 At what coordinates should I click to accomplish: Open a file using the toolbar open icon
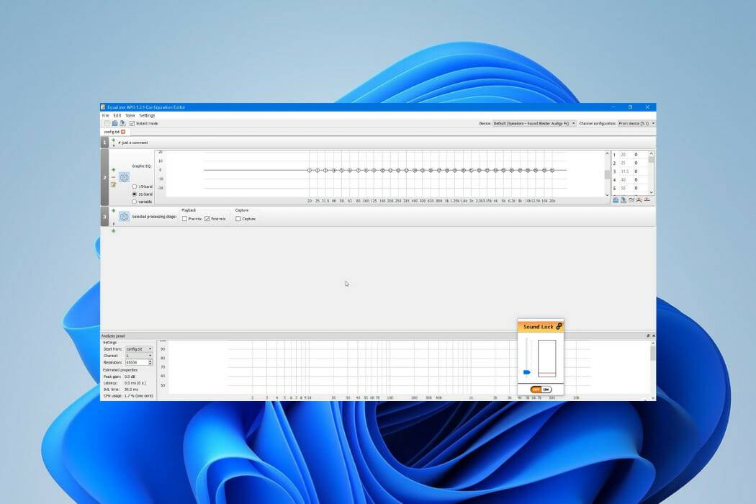pyautogui.click(x=114, y=123)
